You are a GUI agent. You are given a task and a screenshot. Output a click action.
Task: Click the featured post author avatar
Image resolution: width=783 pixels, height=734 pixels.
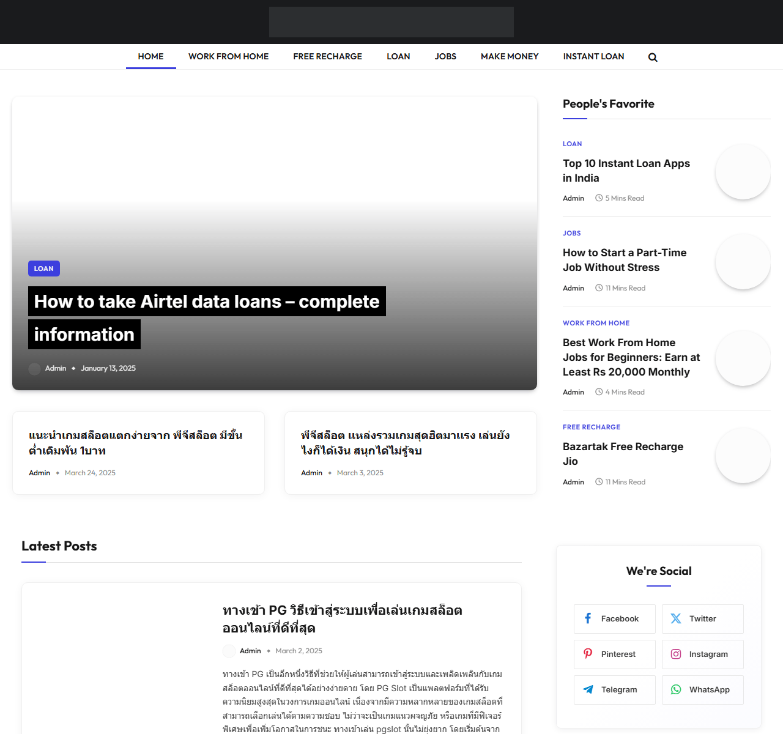click(x=34, y=369)
